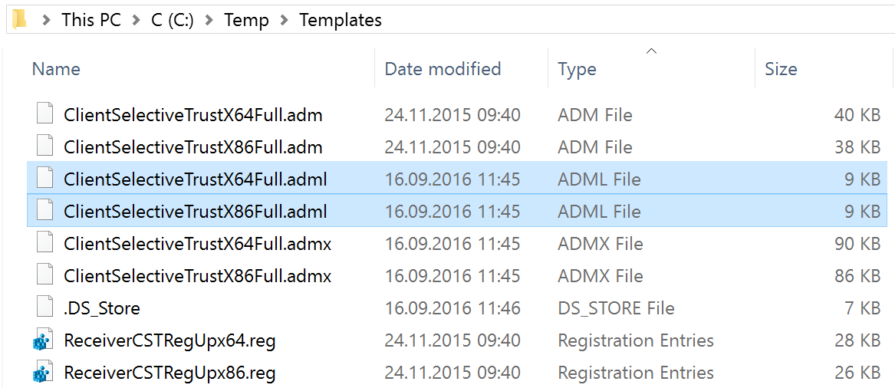This screenshot has width=895, height=388.
Task: Expand the chevron before Templates breadcrumb
Action: (285, 21)
